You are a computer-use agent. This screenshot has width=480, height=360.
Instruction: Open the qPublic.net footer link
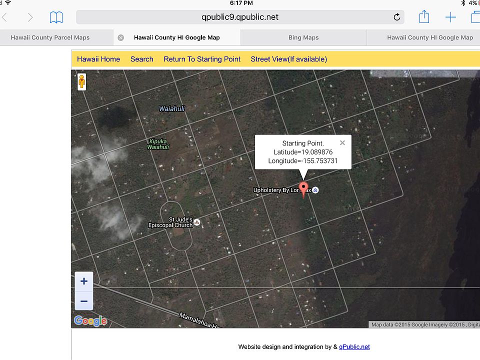pyautogui.click(x=354, y=346)
